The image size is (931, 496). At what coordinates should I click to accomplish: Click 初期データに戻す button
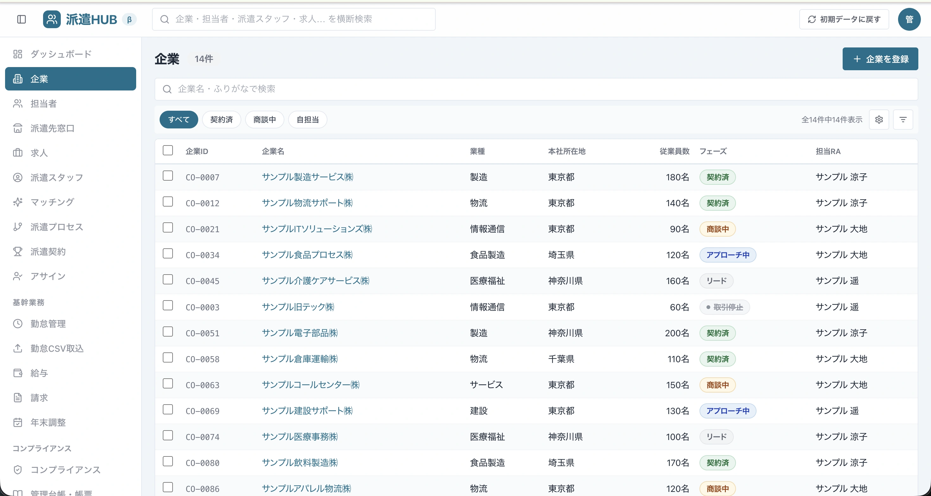pyautogui.click(x=844, y=19)
